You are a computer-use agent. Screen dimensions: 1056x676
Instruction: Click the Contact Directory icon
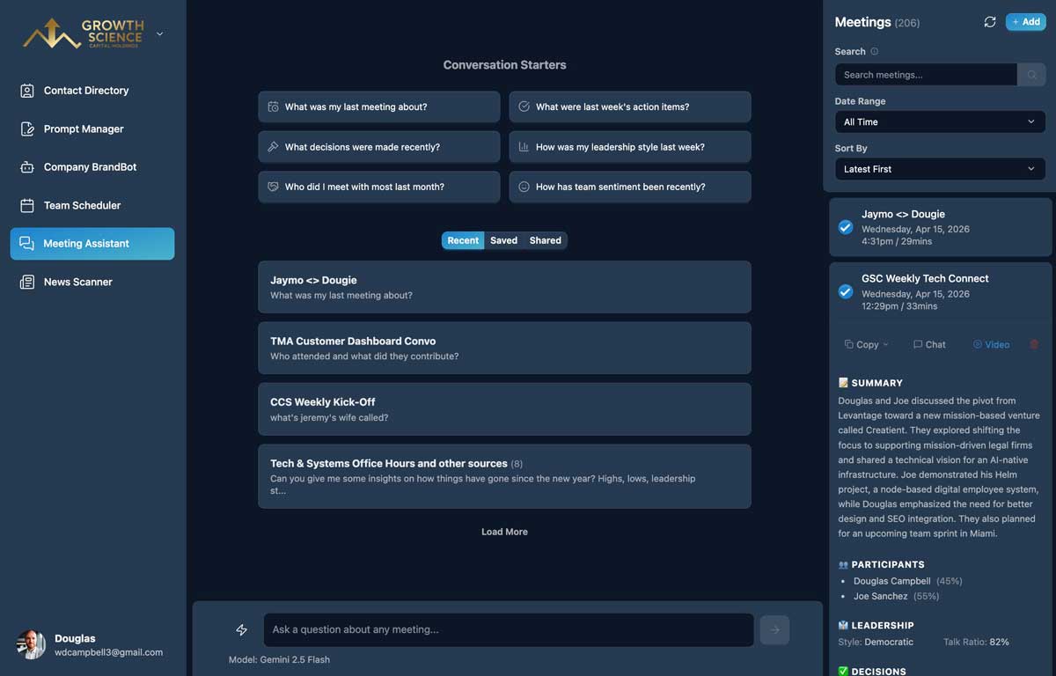[x=27, y=91]
